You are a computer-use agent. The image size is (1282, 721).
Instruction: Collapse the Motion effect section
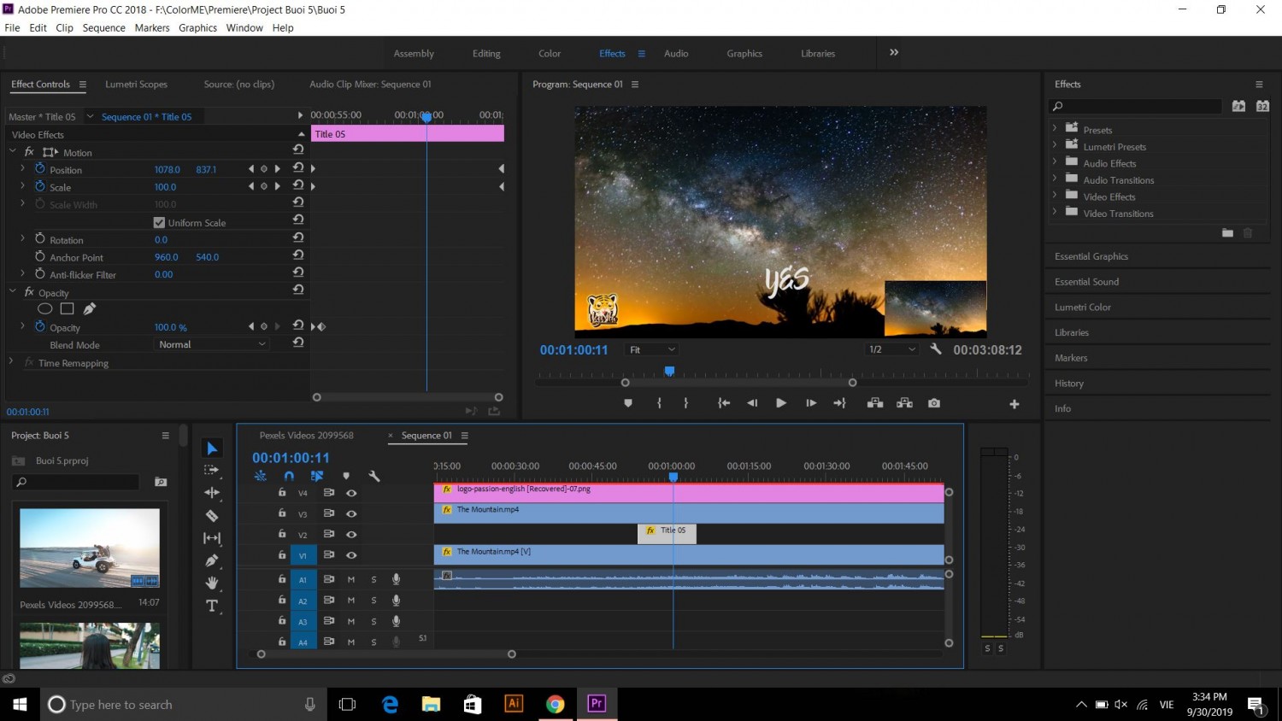(x=13, y=152)
